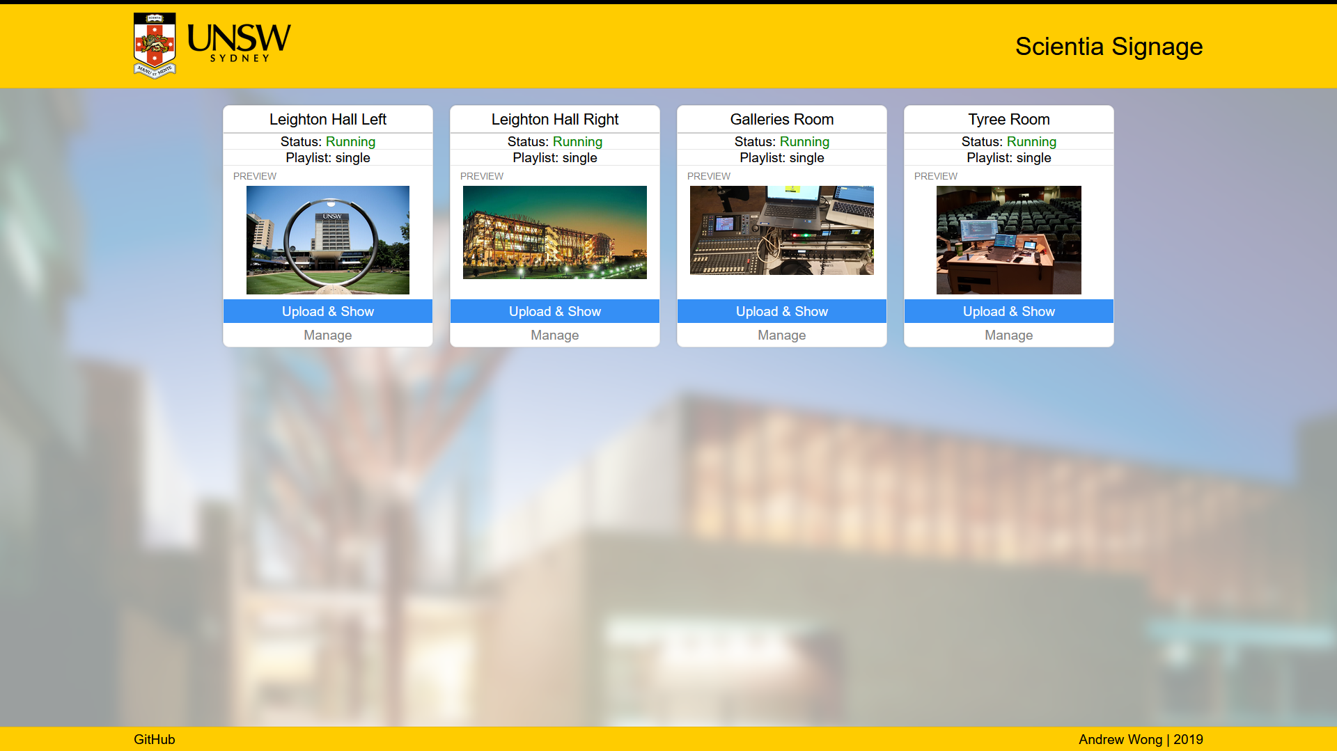Click Andrew Wong | 2019 footer text

pos(1141,739)
